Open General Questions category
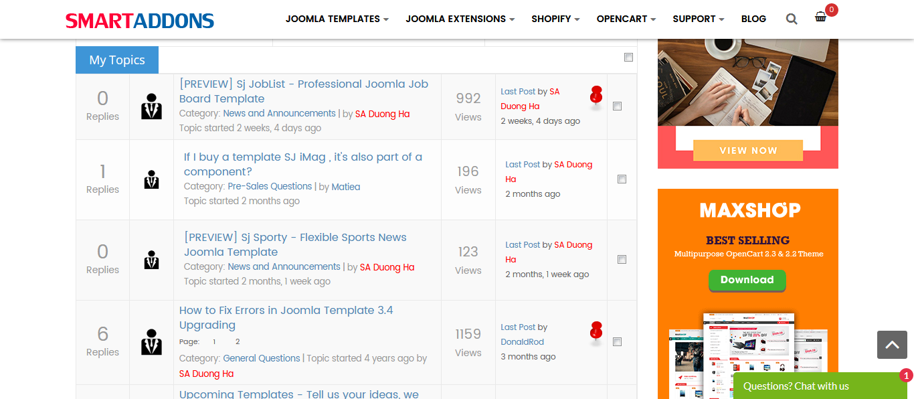The height and width of the screenshot is (399, 914). (262, 358)
